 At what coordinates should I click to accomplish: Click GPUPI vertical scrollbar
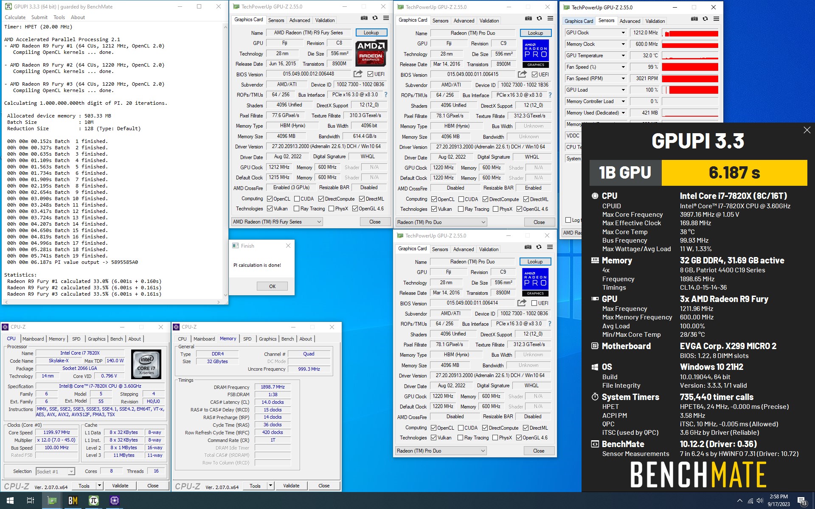225,161
